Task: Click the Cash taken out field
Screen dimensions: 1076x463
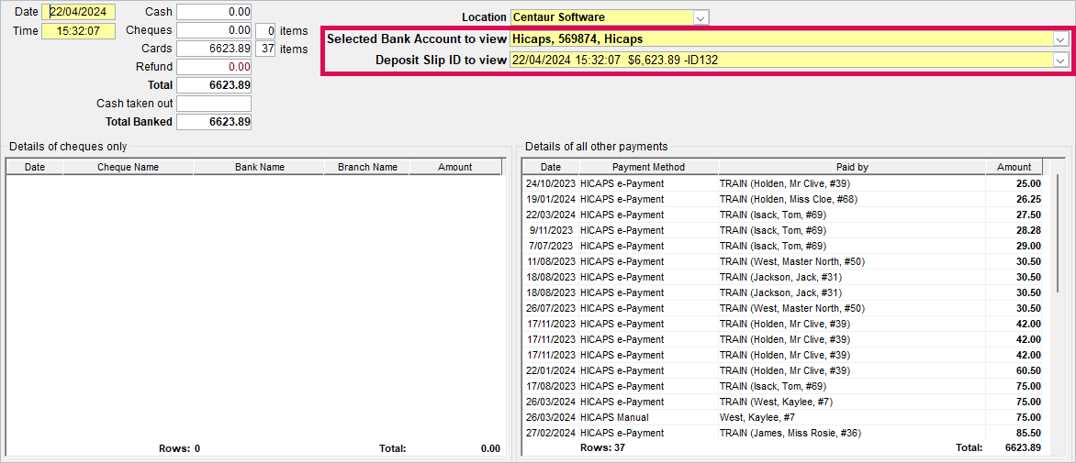Action: (x=214, y=105)
